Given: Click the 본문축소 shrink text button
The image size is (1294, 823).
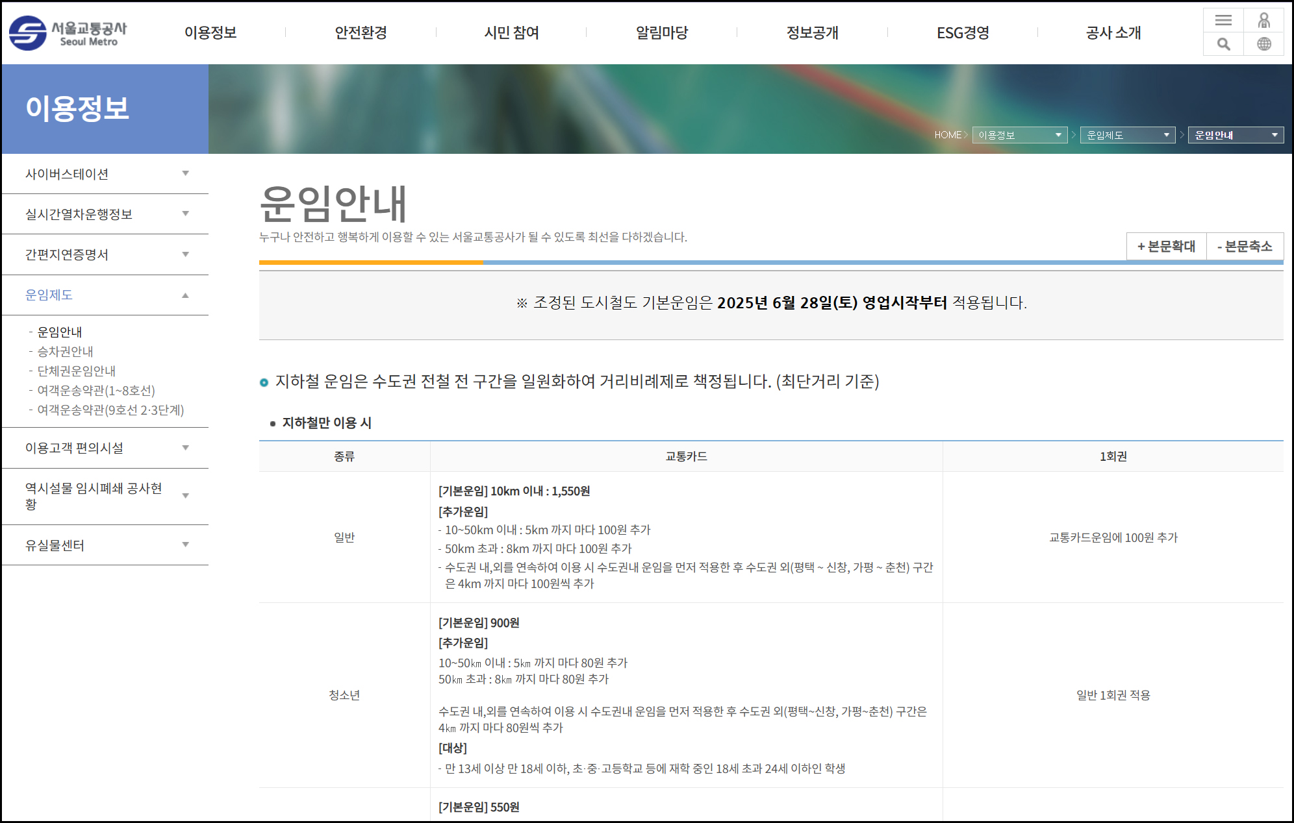Looking at the screenshot, I should point(1245,247).
